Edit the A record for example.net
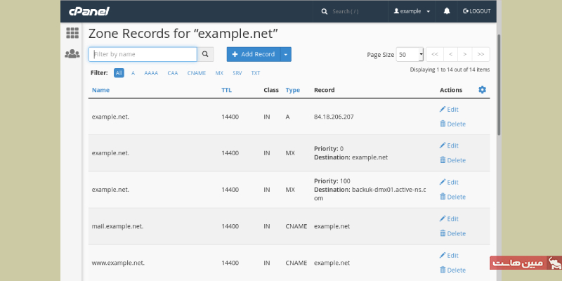The height and width of the screenshot is (281, 562). [448, 109]
